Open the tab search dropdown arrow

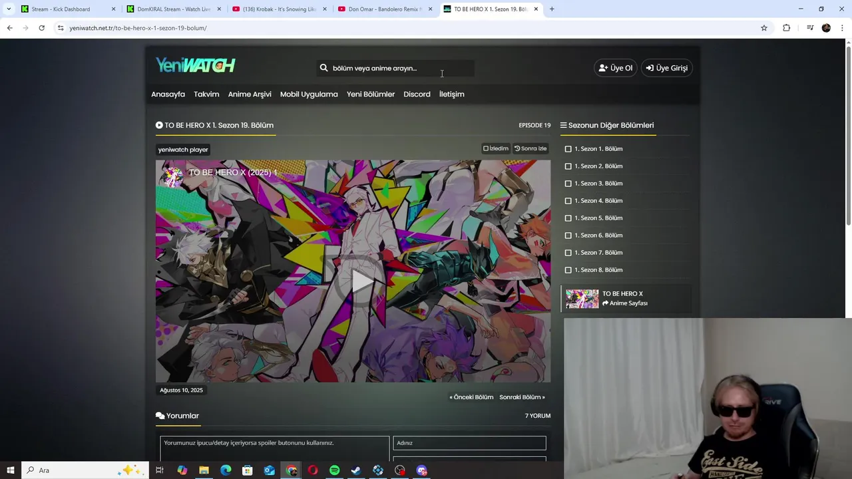(x=9, y=9)
